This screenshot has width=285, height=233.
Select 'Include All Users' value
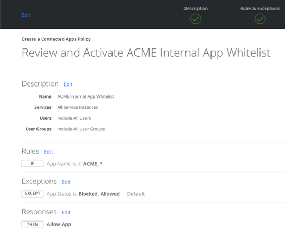[x=74, y=118]
